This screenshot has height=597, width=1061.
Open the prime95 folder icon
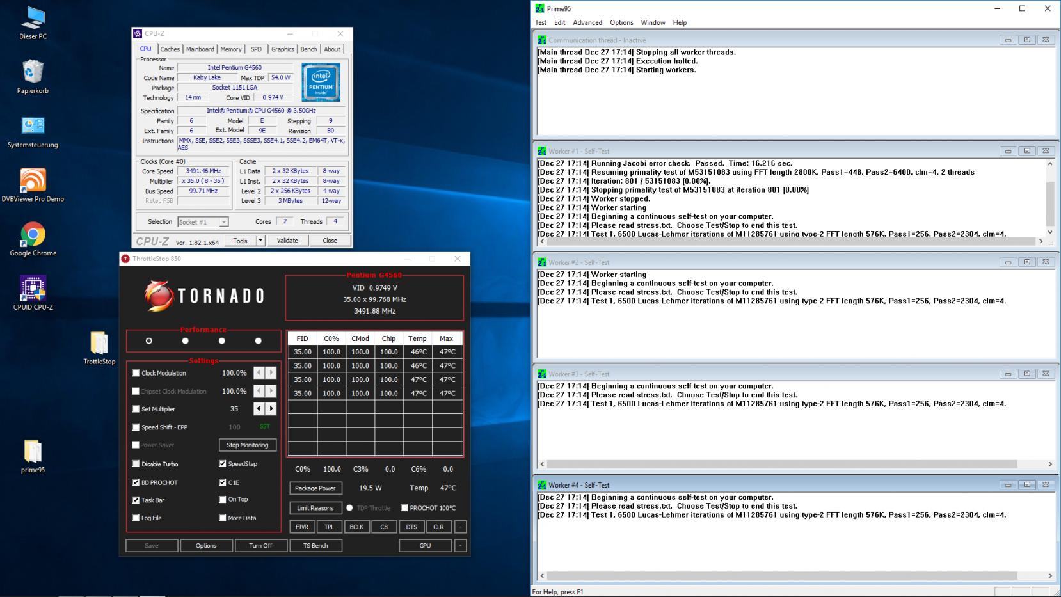[33, 452]
